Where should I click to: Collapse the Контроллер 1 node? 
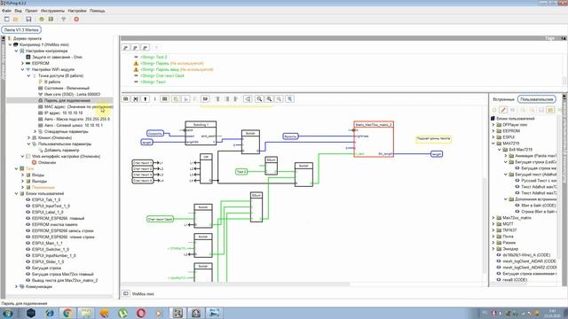pyautogui.click(x=10, y=44)
